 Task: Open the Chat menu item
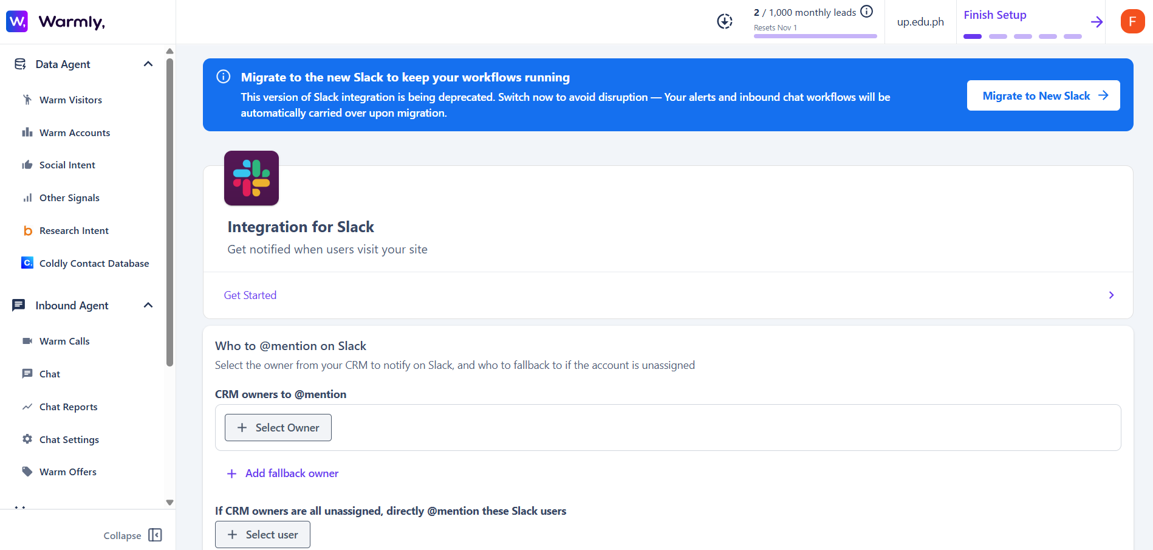[49, 374]
